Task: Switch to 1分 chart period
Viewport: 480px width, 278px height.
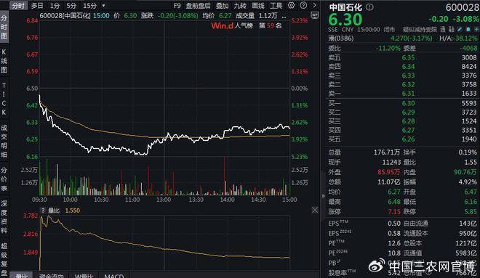Action: tap(55, 6)
